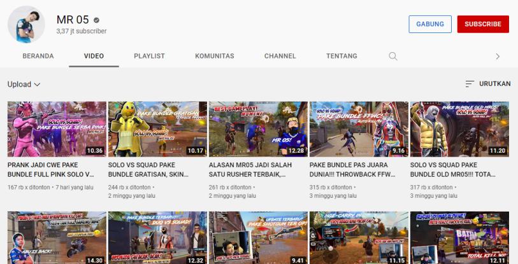Switch to the BERANDA tab

pos(38,56)
